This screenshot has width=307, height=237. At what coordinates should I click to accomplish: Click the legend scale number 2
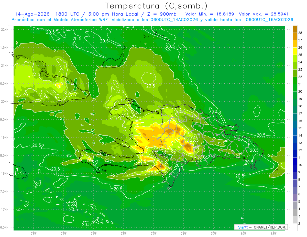299,224
